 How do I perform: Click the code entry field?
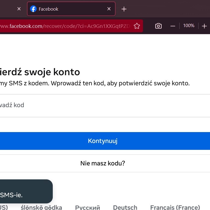coord(104,105)
